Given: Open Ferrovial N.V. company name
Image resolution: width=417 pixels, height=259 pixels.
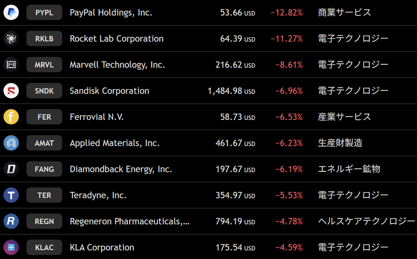Looking at the screenshot, I should tap(97, 117).
